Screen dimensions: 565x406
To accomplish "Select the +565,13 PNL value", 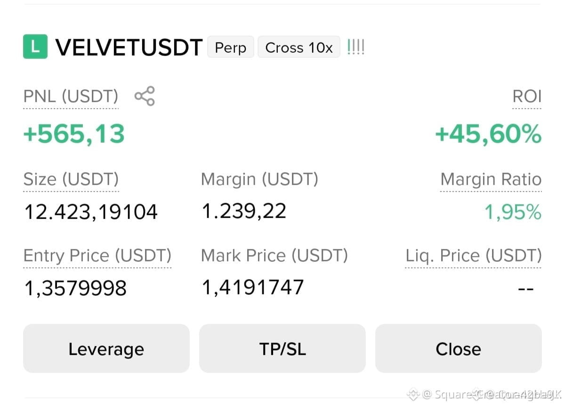I will 74,133.
